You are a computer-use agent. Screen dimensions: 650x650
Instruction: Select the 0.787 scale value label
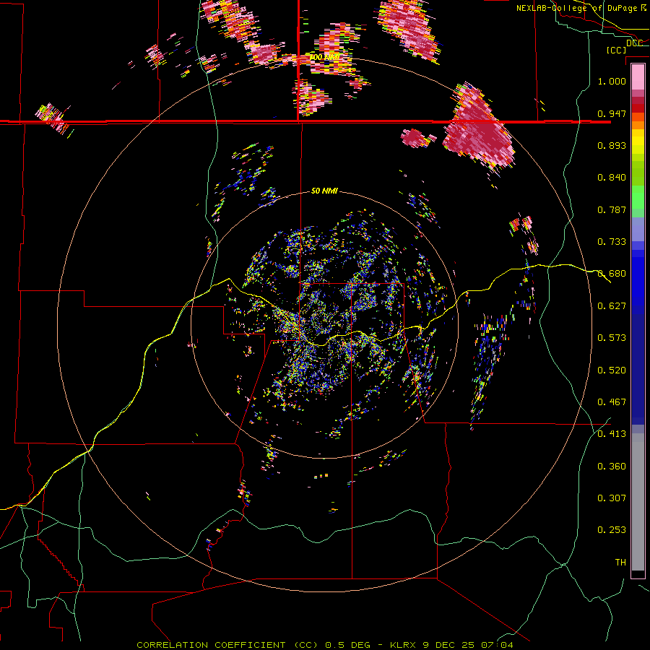(612, 209)
